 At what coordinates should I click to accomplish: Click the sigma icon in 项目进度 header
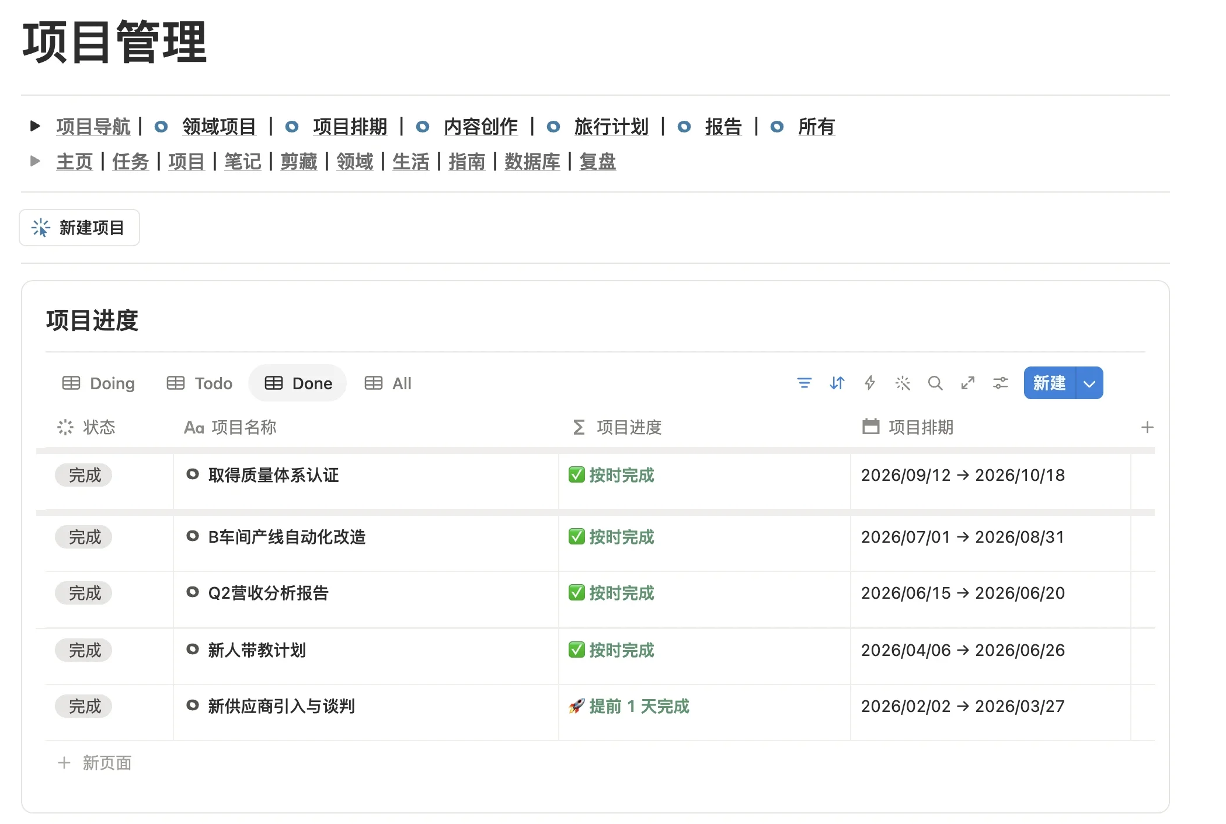tap(579, 427)
